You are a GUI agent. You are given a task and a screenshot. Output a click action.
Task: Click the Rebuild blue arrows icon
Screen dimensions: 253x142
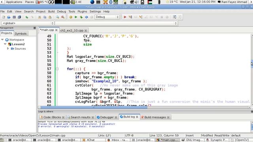87,17
